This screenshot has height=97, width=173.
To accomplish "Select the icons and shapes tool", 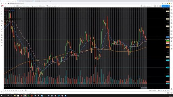I will 2,26.
